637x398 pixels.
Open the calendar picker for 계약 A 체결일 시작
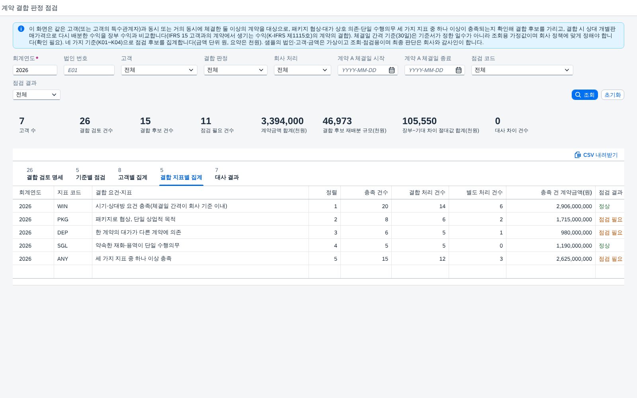pyautogui.click(x=392, y=70)
